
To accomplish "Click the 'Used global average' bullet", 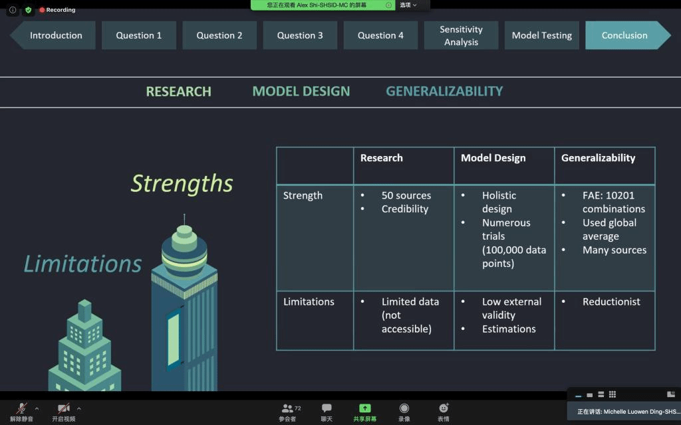I will tap(609, 229).
